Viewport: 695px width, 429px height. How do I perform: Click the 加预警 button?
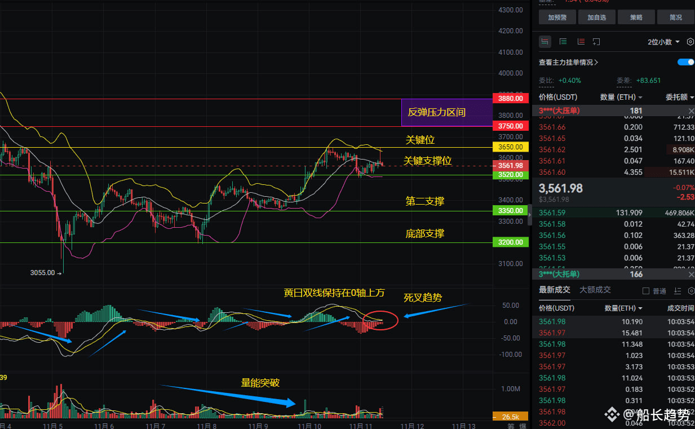[557, 17]
